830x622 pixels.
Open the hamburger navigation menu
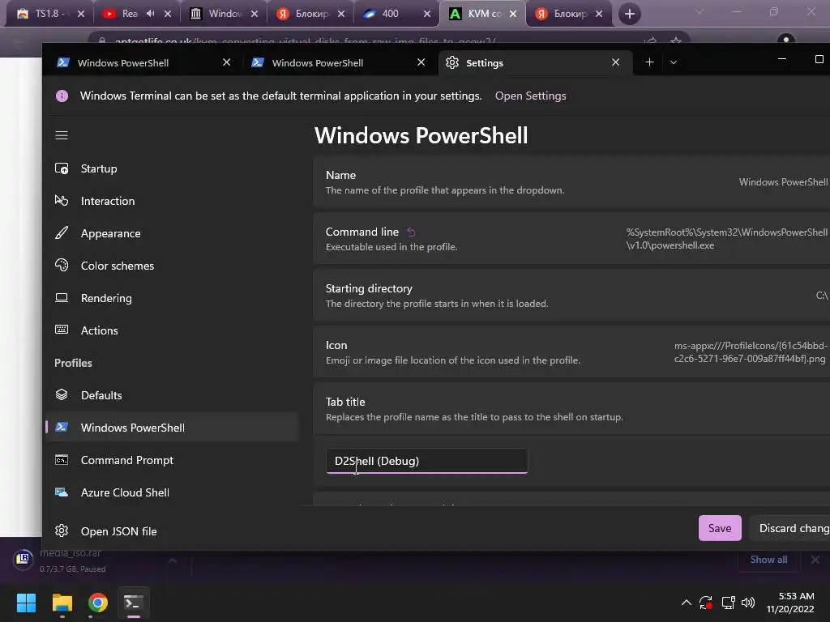coord(62,135)
